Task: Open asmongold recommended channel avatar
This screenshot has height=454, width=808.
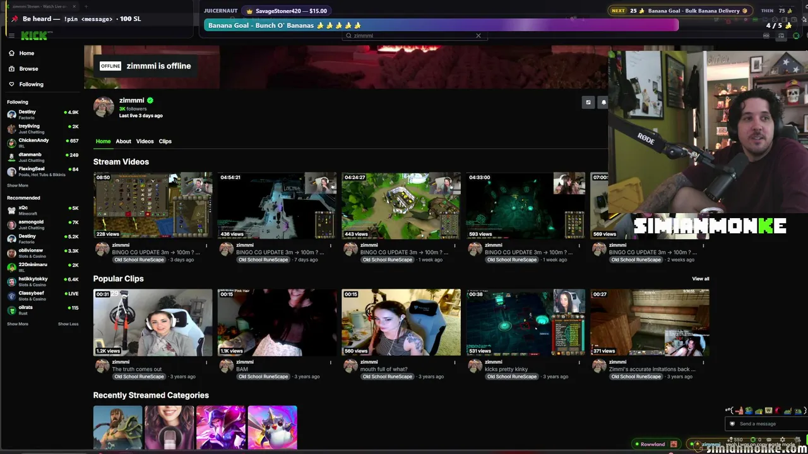Action: tap(11, 224)
